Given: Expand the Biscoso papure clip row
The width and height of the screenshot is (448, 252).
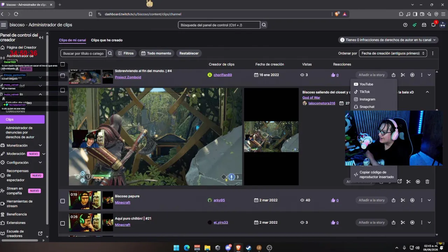Looking at the screenshot, I should coord(429,200).
